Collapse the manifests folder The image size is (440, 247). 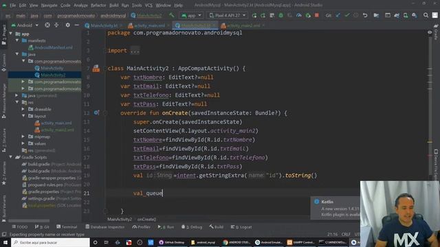point(17,40)
